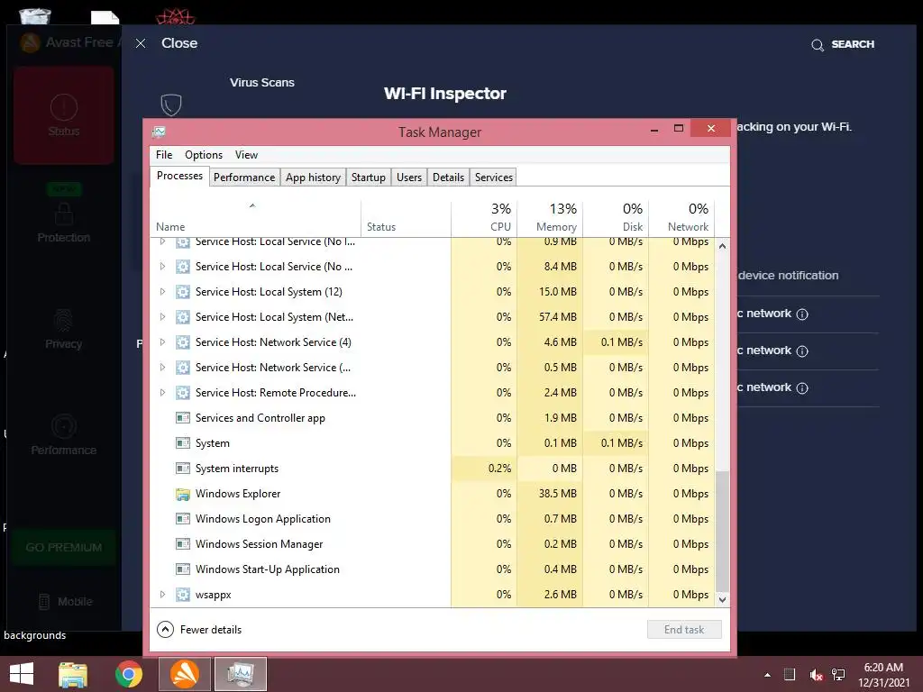This screenshot has width=923, height=692.
Task: Click the Service Host: Remote Procedure icon
Action: pos(183,393)
